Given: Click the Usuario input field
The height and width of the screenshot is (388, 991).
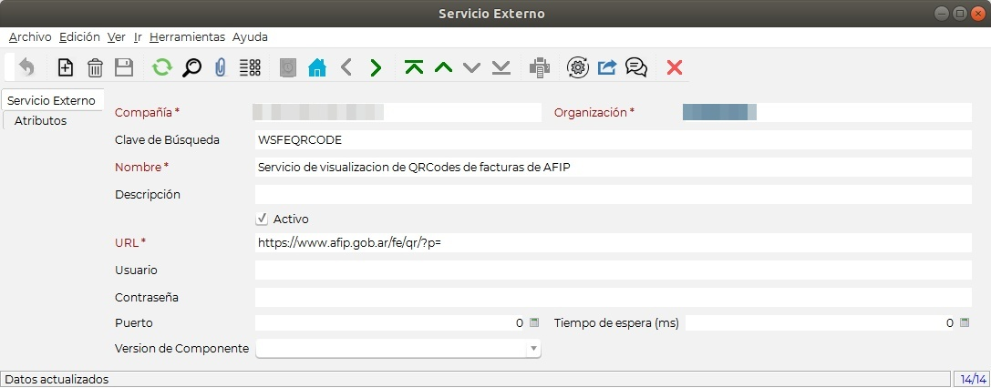Looking at the screenshot, I should pos(613,270).
